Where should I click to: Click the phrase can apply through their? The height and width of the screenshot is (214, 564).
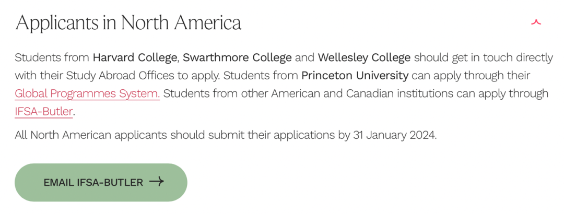coord(471,76)
